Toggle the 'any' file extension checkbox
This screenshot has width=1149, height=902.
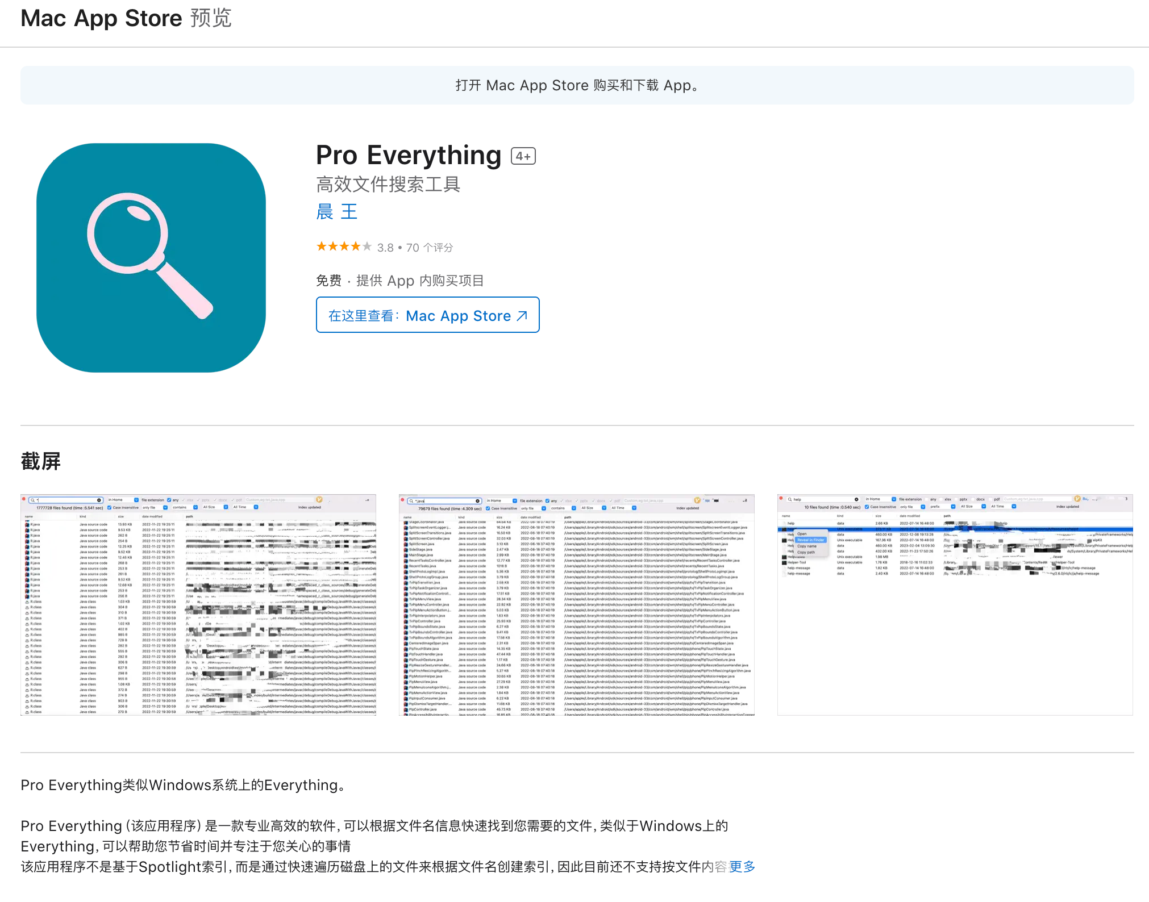click(x=169, y=500)
